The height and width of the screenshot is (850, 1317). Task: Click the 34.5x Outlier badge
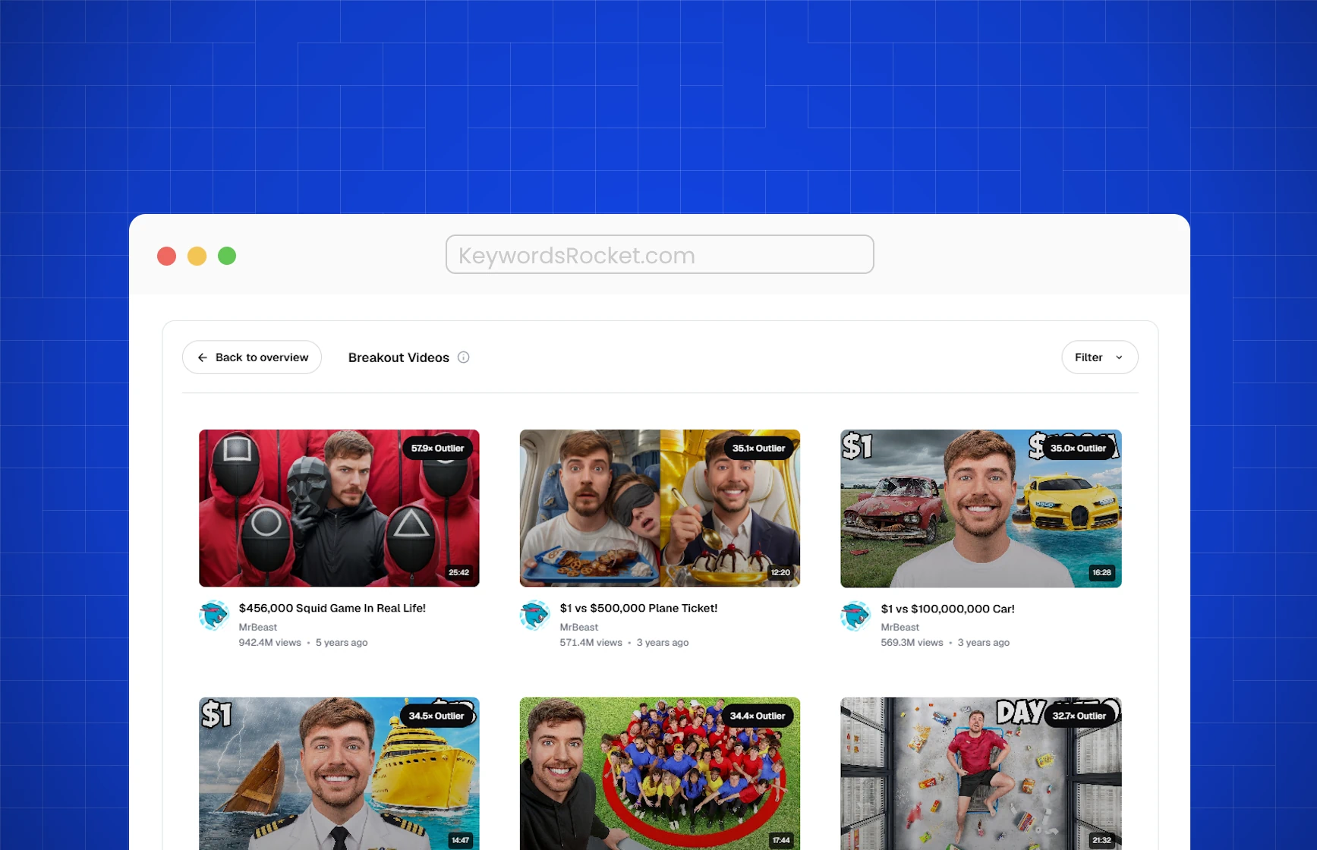(436, 716)
